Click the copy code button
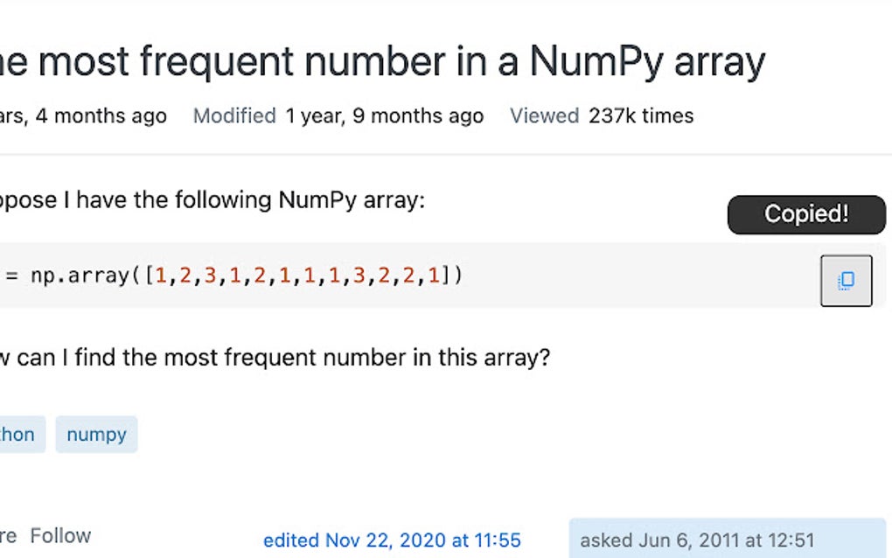Screen dimensions: 892x558 (x=846, y=281)
